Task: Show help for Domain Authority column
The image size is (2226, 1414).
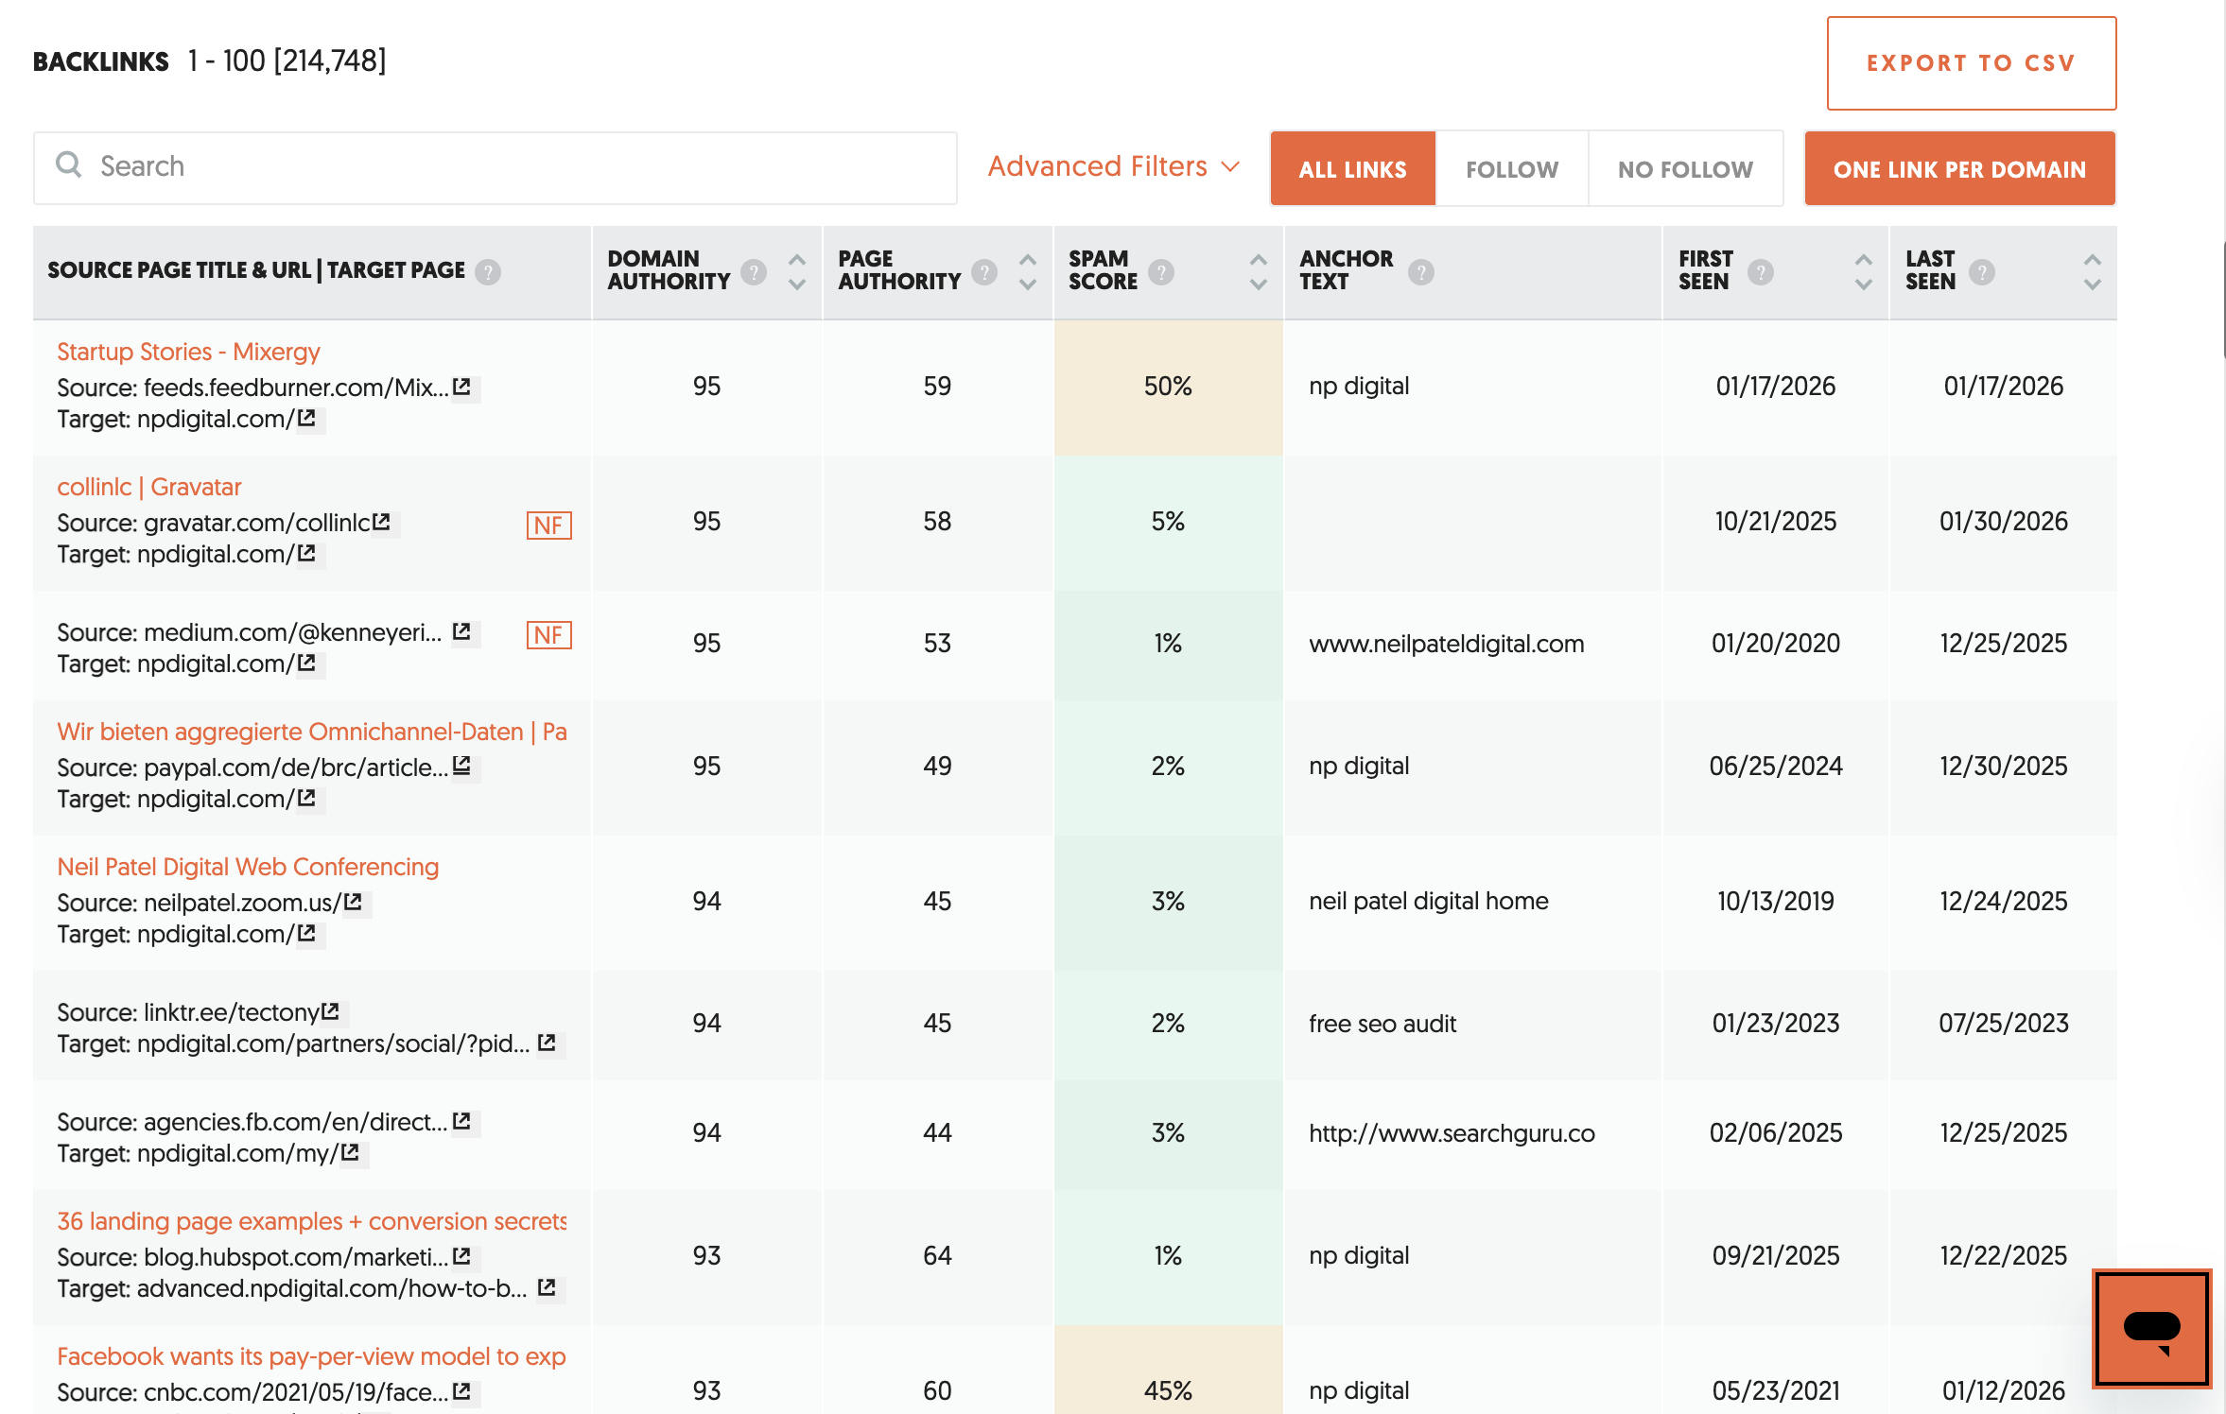Action: coord(754,272)
